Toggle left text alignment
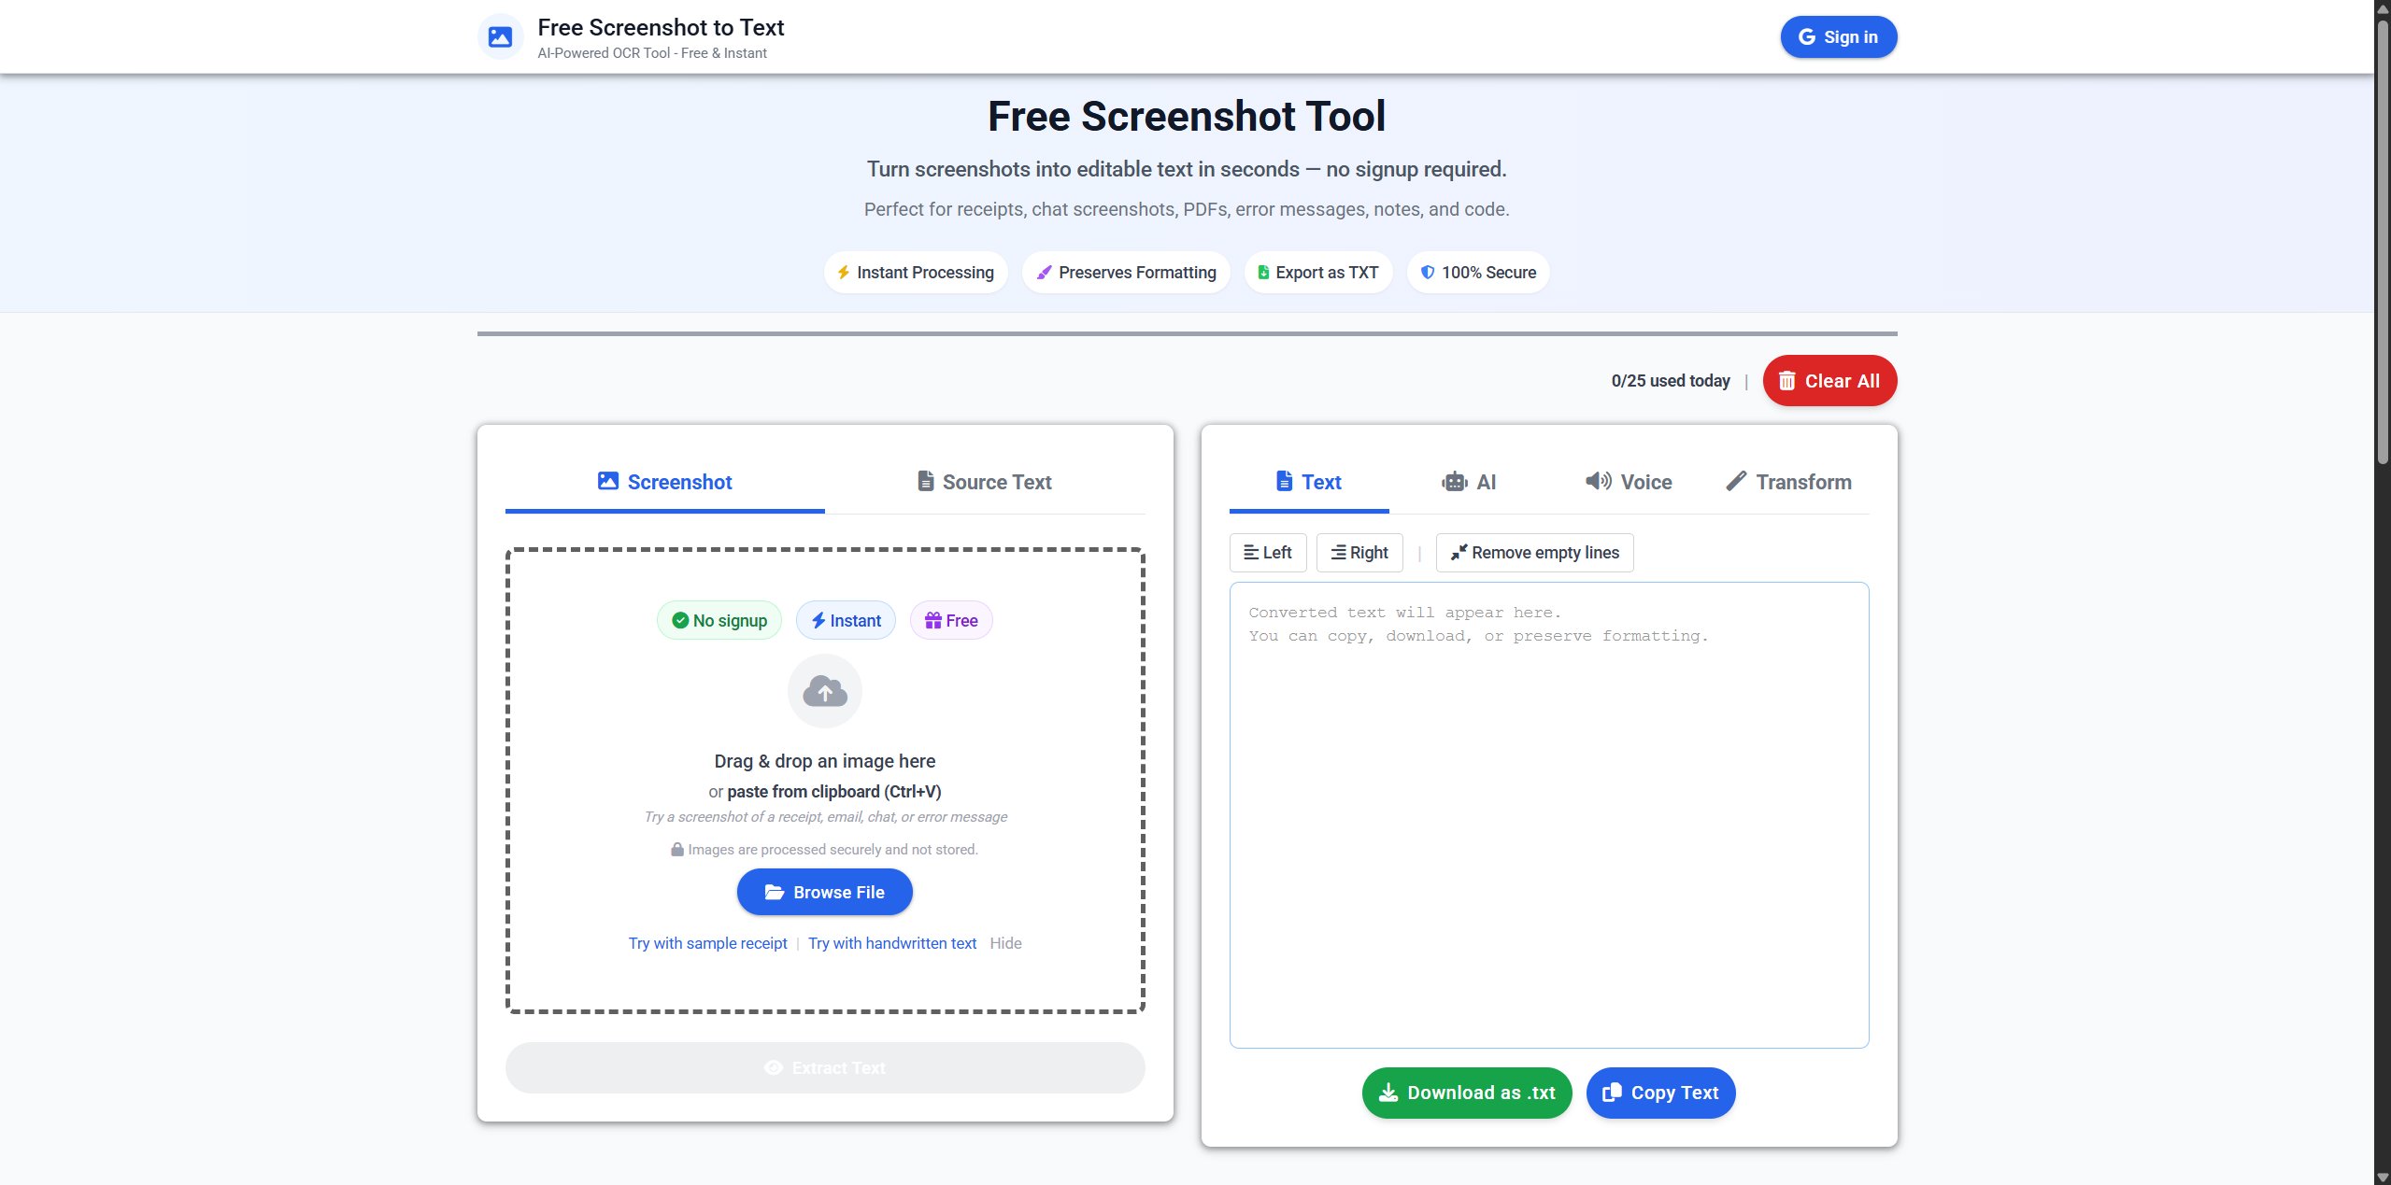Screen dimensions: 2391x1185 pos(1267,552)
